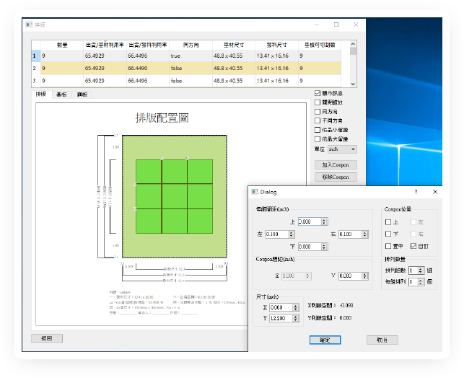The image size is (464, 378).
Task: Adjust the 排列組數 spinner arrows
Action: [x=420, y=271]
